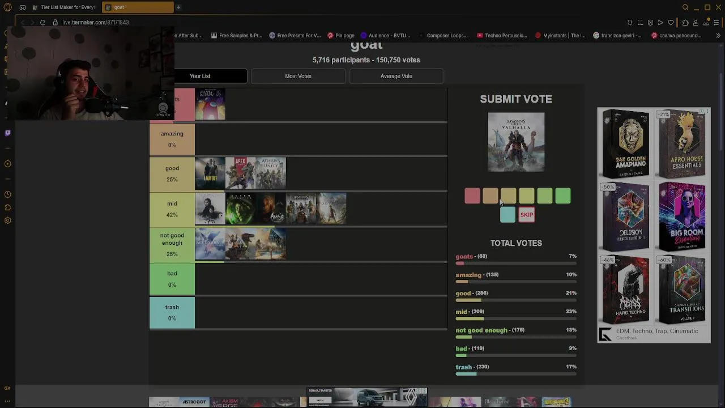Click the amazing tier label
725x408 pixels.
click(172, 139)
